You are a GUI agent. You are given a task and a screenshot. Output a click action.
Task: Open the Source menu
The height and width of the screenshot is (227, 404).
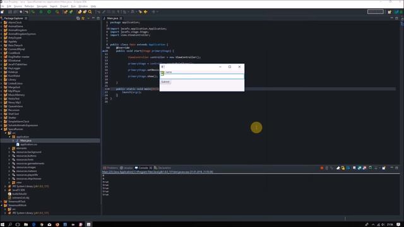(x=18, y=6)
